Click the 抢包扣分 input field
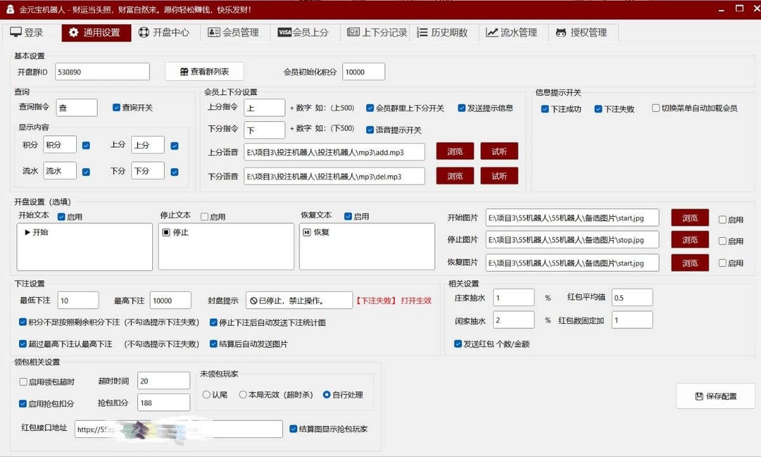Screen dimensions: 761x457 click(x=164, y=403)
